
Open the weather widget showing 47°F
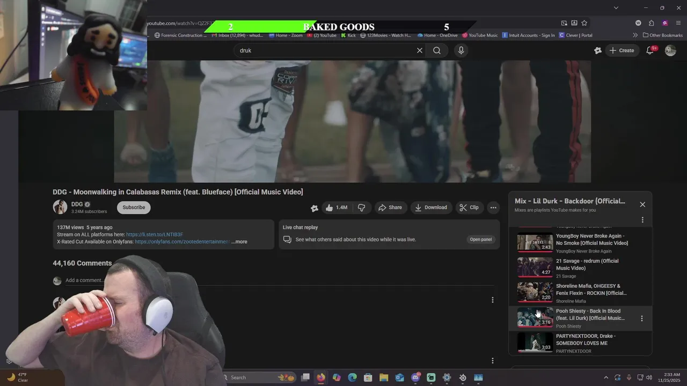17,377
